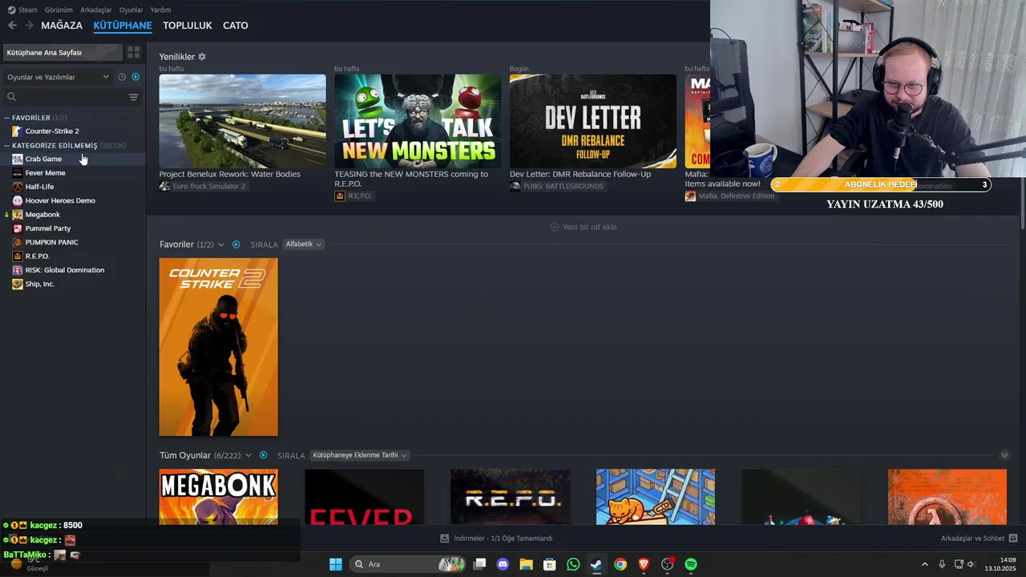Select PUMPKIN PANIC in the list

point(51,242)
